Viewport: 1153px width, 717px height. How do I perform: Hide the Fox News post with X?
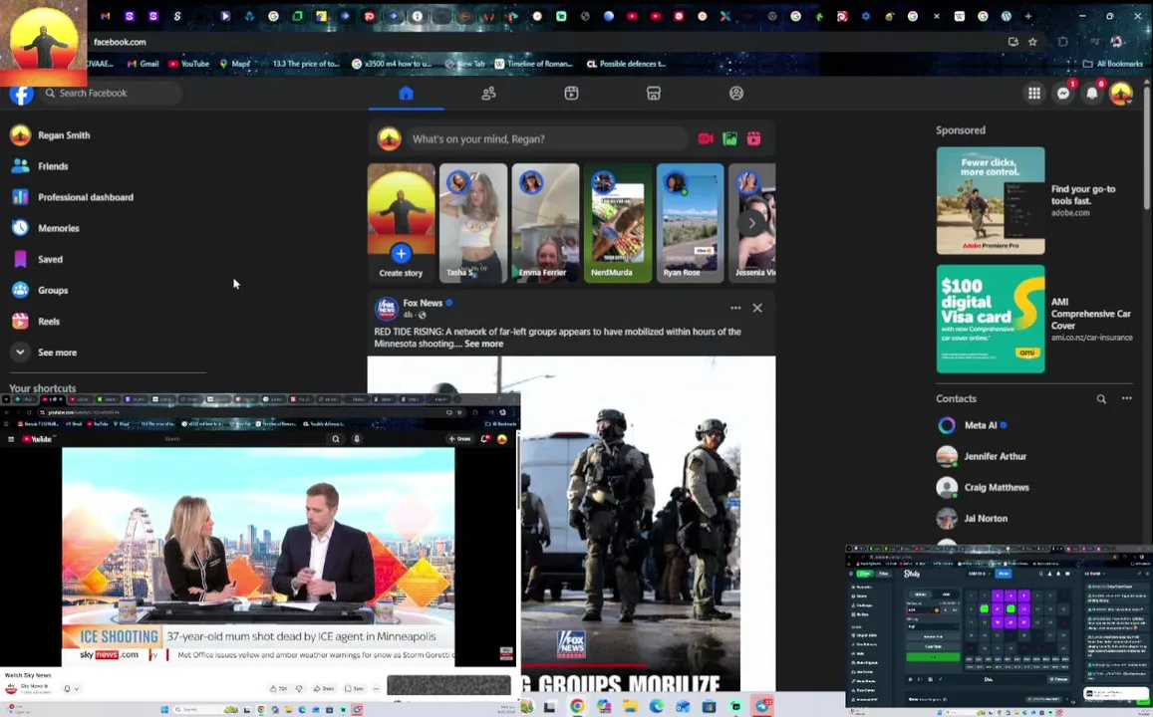click(x=757, y=308)
